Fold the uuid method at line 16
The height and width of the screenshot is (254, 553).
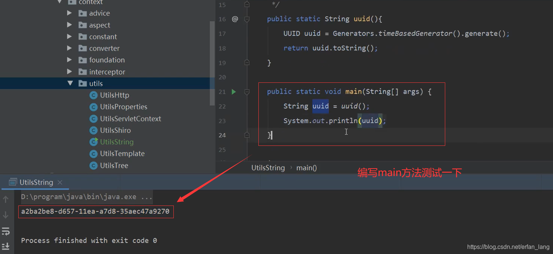coord(247,19)
